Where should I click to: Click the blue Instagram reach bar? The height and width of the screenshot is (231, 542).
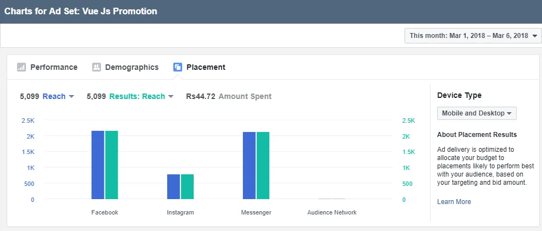tap(173, 186)
